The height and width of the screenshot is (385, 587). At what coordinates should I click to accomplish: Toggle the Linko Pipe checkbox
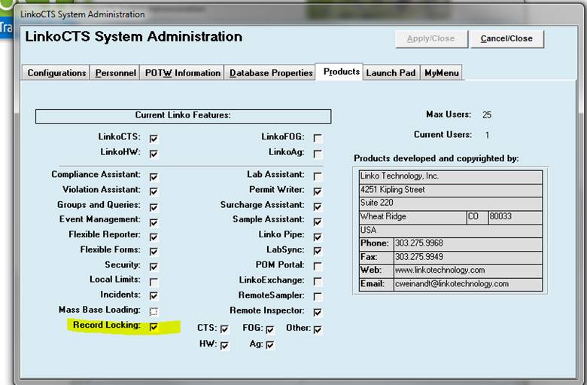318,237
